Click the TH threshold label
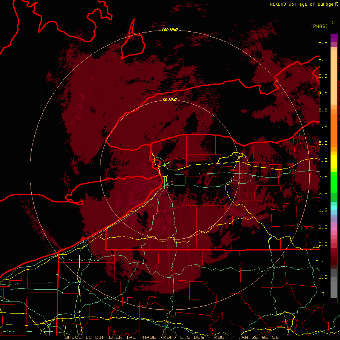Image resolution: width=340 pixels, height=340 pixels. tap(325, 294)
